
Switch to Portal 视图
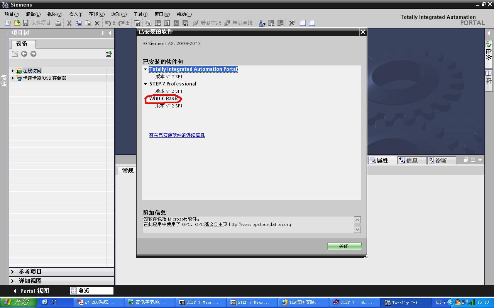pos(31,291)
